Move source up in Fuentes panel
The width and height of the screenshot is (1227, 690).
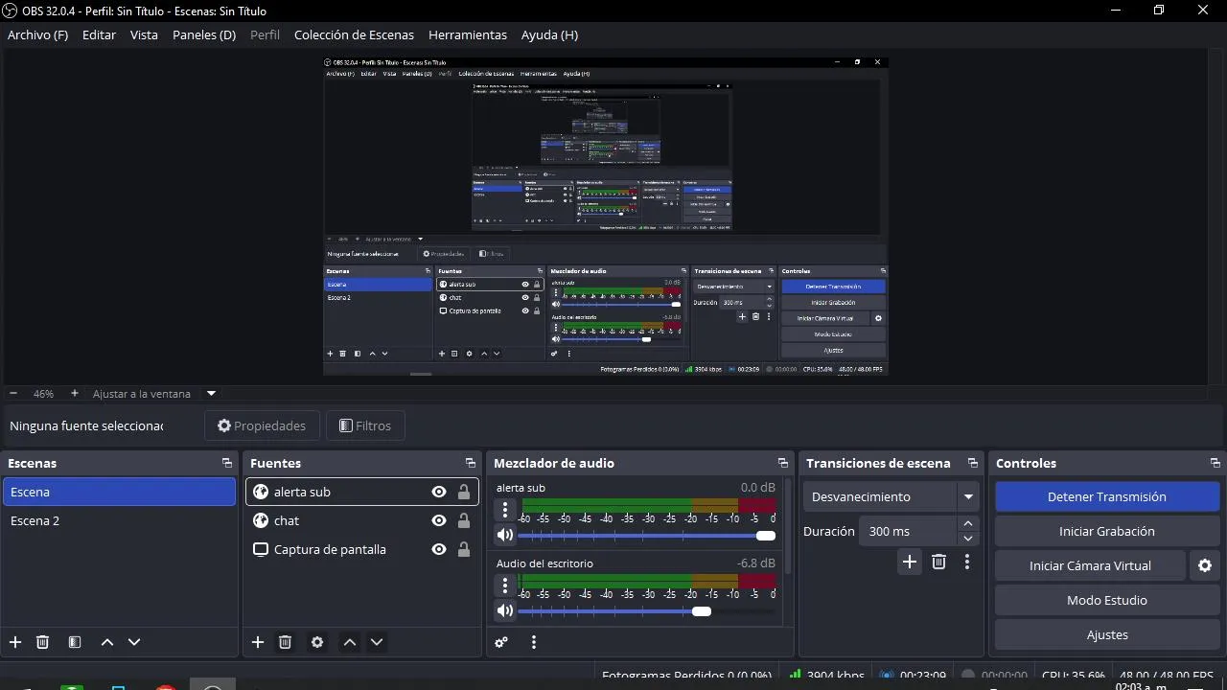pos(350,642)
